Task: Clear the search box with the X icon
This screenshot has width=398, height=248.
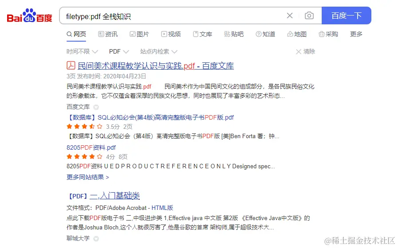Action: tap(290, 15)
